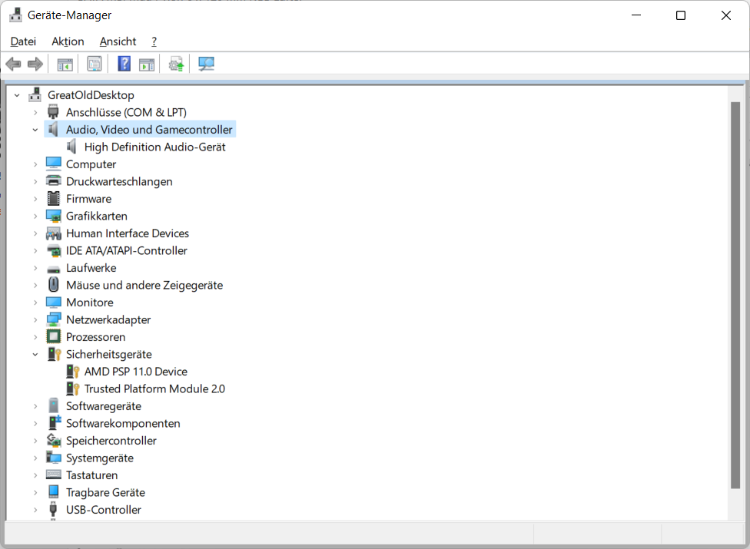Click the Update driver toolbar icon
The height and width of the screenshot is (549, 750).
pos(176,64)
